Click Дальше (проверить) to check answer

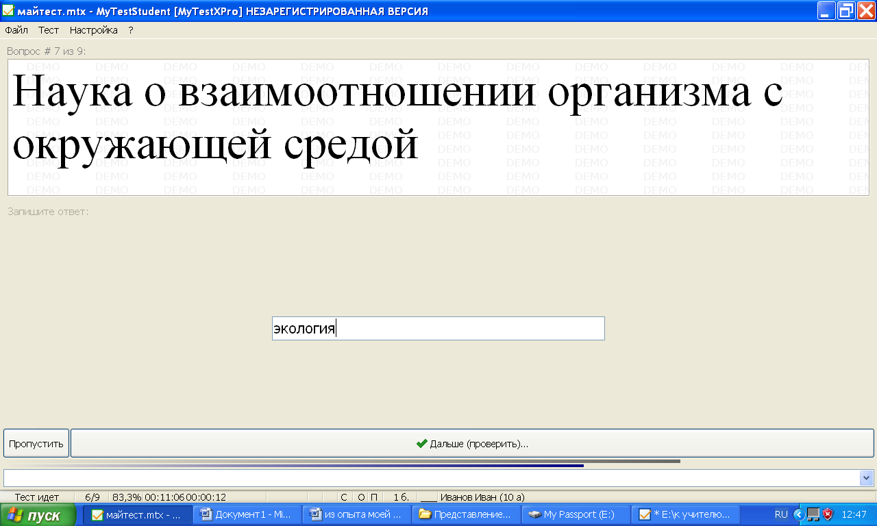pos(472,444)
